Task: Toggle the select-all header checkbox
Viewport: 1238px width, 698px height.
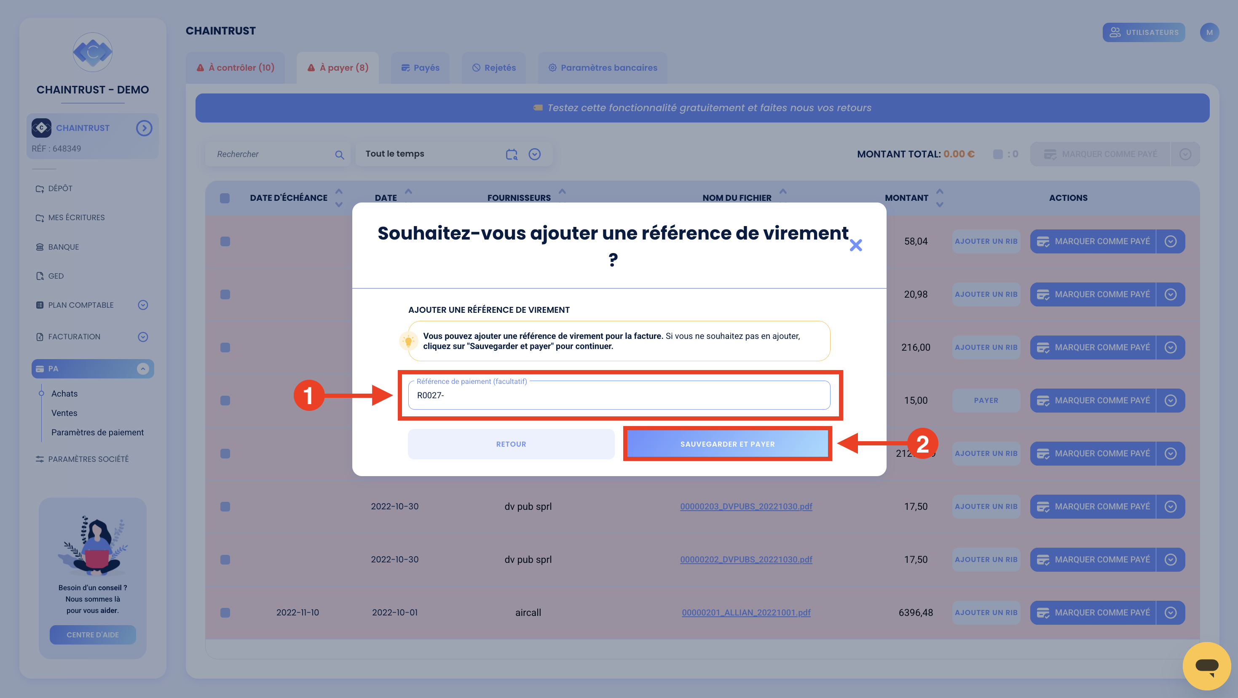Action: (x=225, y=198)
